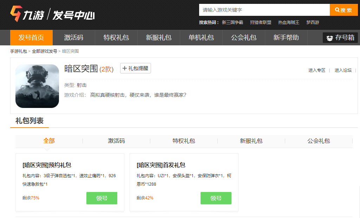Open the 进入论坛 forum link

[343, 70]
